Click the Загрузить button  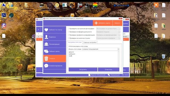tap(83, 69)
